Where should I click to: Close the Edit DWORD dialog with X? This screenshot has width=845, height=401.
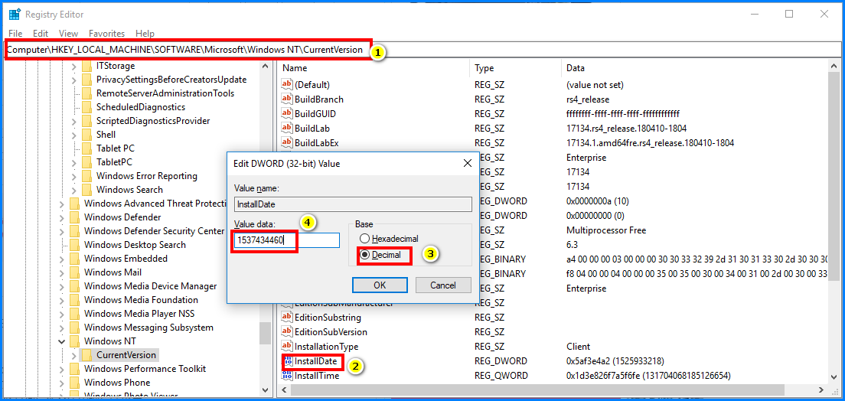pyautogui.click(x=467, y=162)
